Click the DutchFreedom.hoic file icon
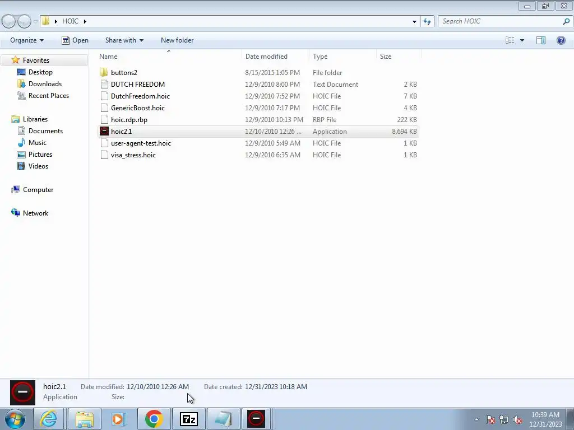This screenshot has height=430, width=574. click(x=104, y=96)
